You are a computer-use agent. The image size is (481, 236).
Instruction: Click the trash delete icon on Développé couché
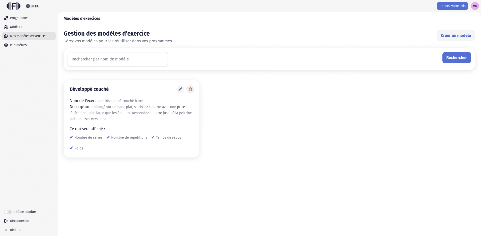tap(190, 89)
